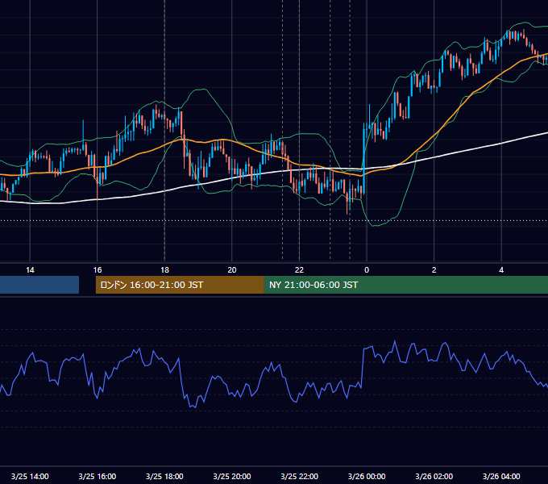Select the 3/26 04:00 time axis label
The width and height of the screenshot is (548, 484).
501,476
